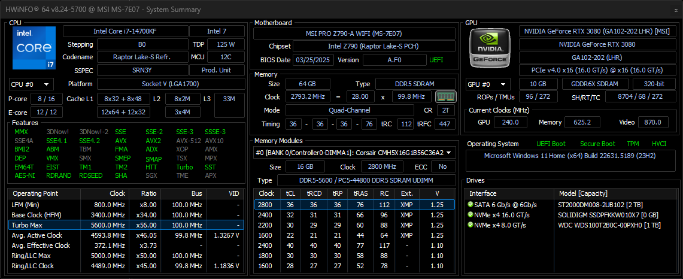Click the PCIe v4.0 x16 link field
The height and width of the screenshot is (279, 683).
pyautogui.click(x=597, y=70)
